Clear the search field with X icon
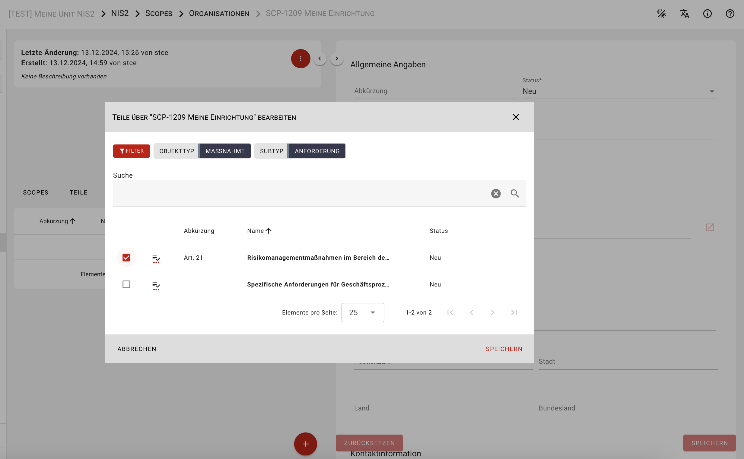 [x=496, y=193]
